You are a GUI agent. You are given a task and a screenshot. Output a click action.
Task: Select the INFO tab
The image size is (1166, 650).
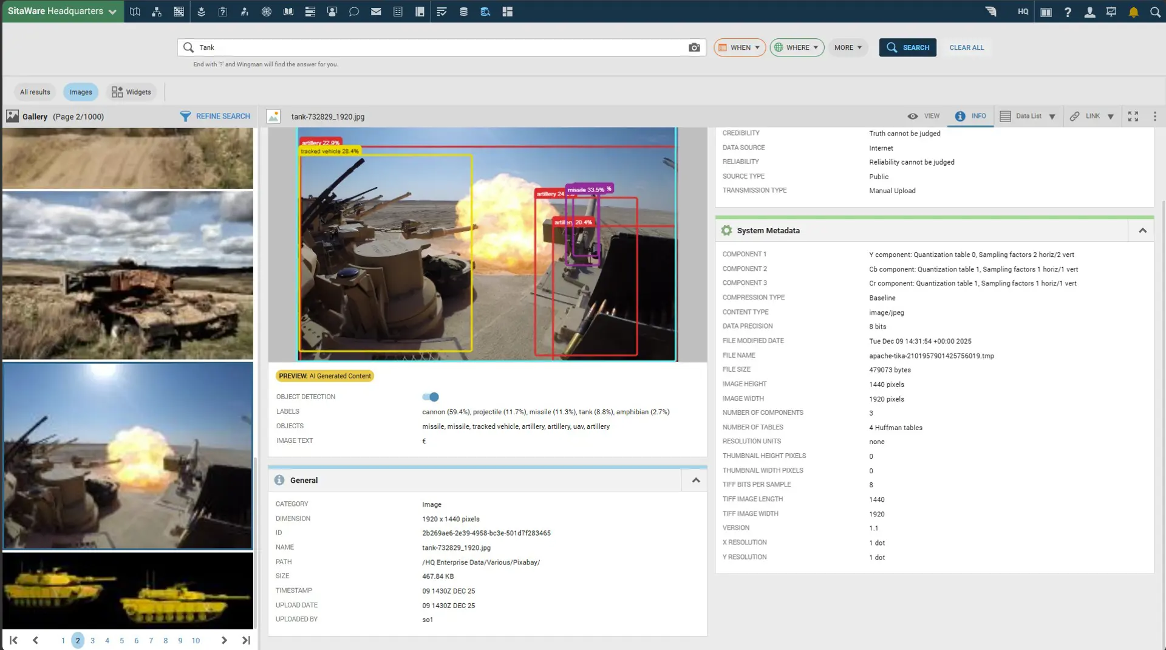click(x=970, y=116)
